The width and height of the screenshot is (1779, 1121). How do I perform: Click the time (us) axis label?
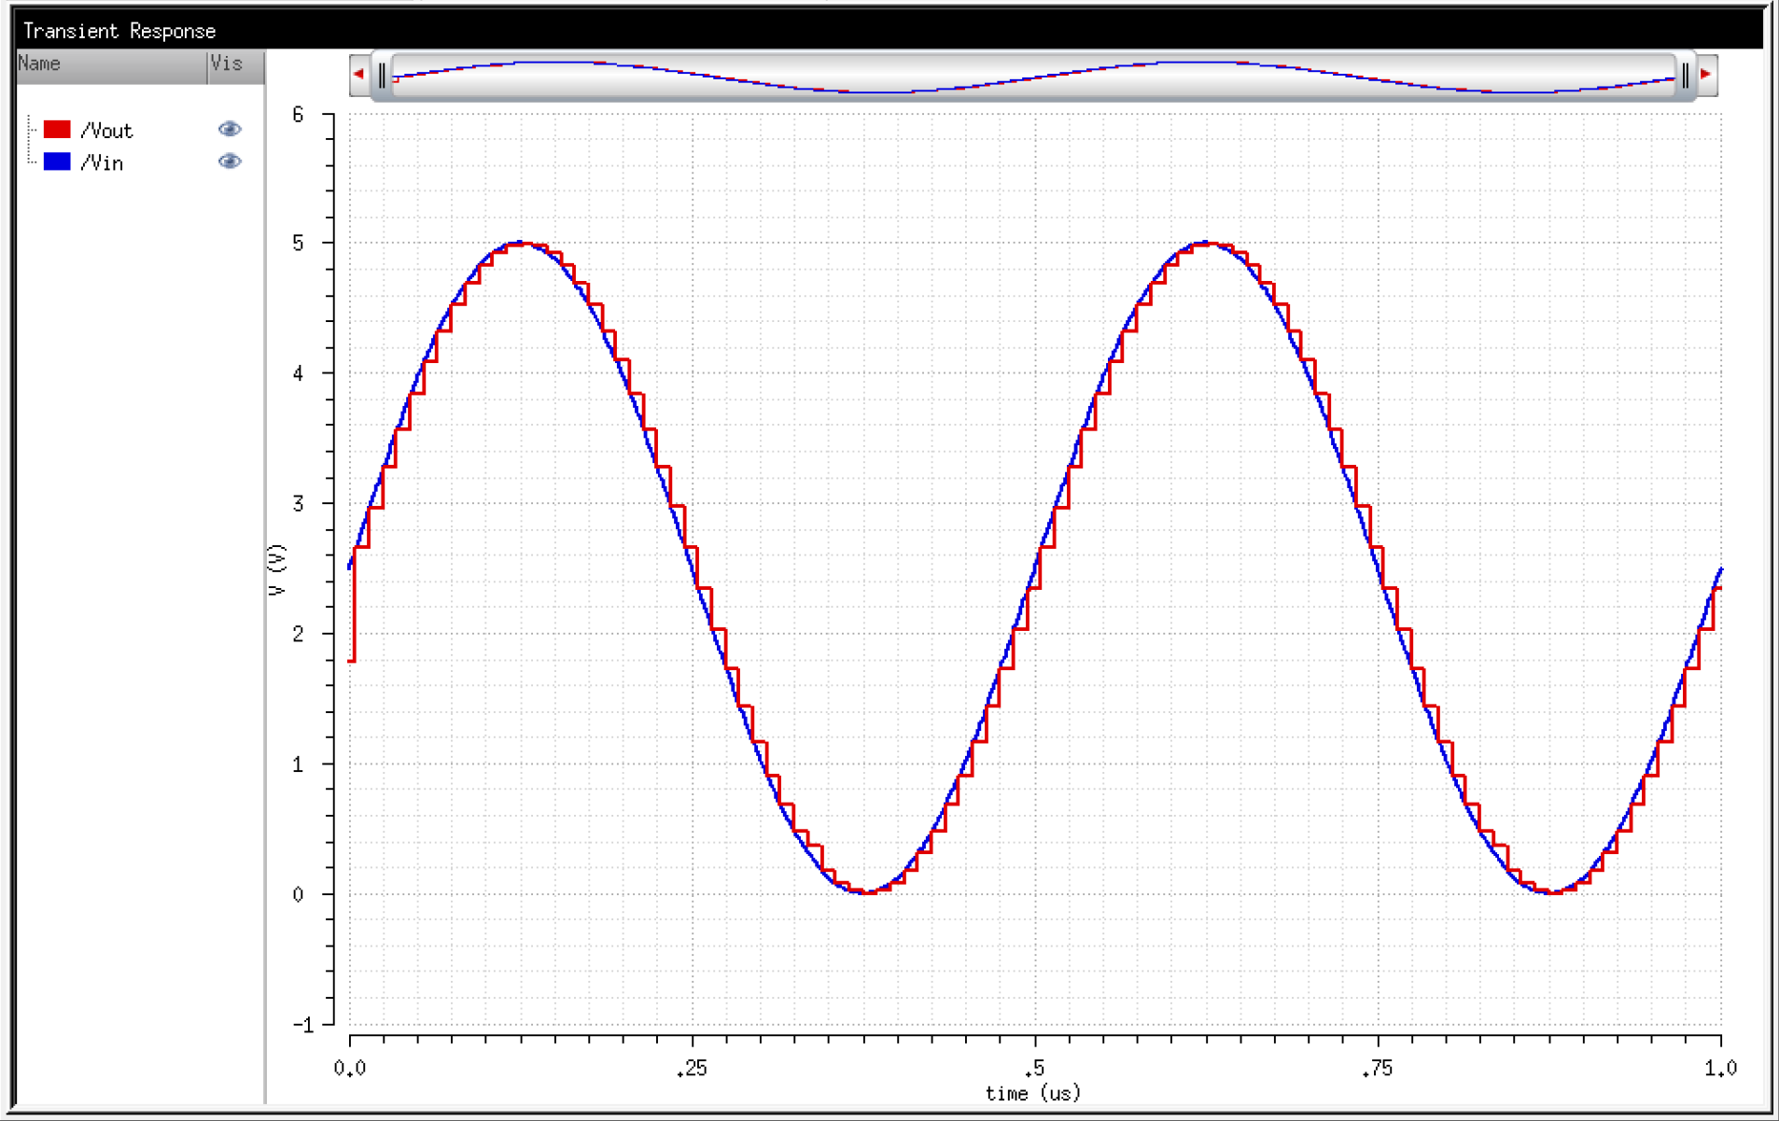tap(1030, 1094)
